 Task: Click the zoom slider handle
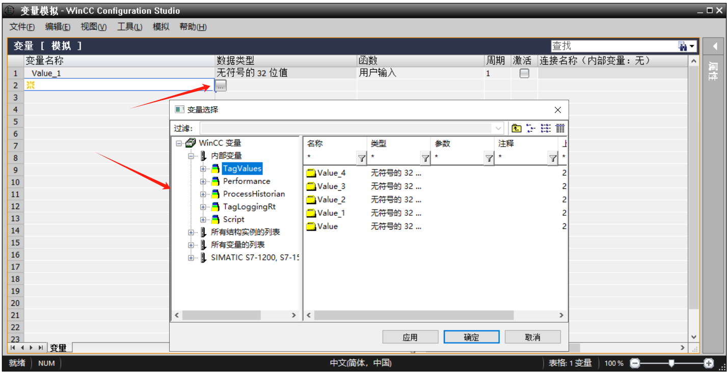[x=671, y=363]
